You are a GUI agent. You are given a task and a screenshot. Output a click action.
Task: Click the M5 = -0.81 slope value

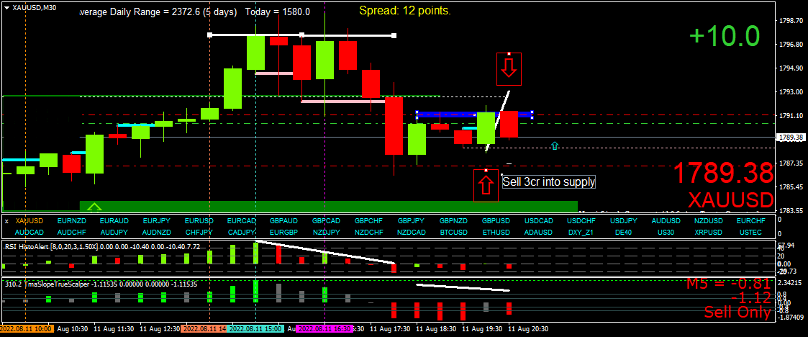(x=729, y=283)
